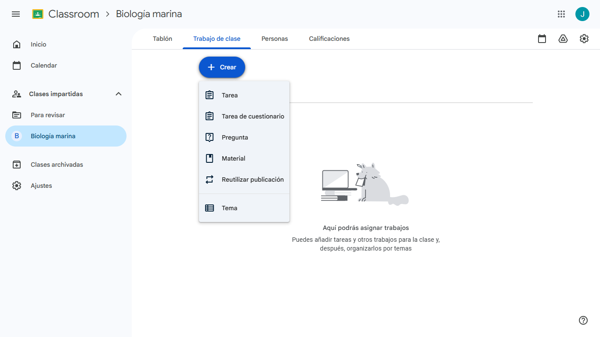The image size is (600, 337).
Task: Open the class settings gear
Action: tap(584, 39)
